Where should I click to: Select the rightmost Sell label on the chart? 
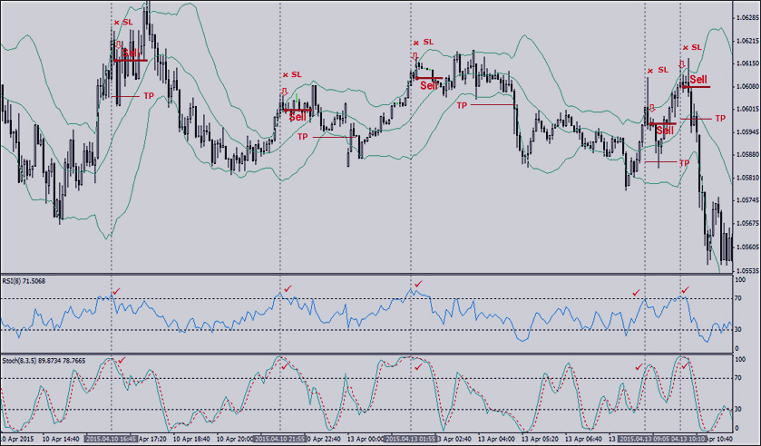(699, 81)
